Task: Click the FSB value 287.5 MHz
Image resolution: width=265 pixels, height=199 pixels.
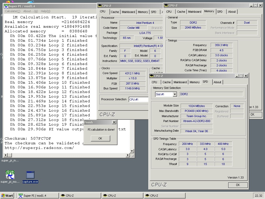Action: [x=132, y=83]
